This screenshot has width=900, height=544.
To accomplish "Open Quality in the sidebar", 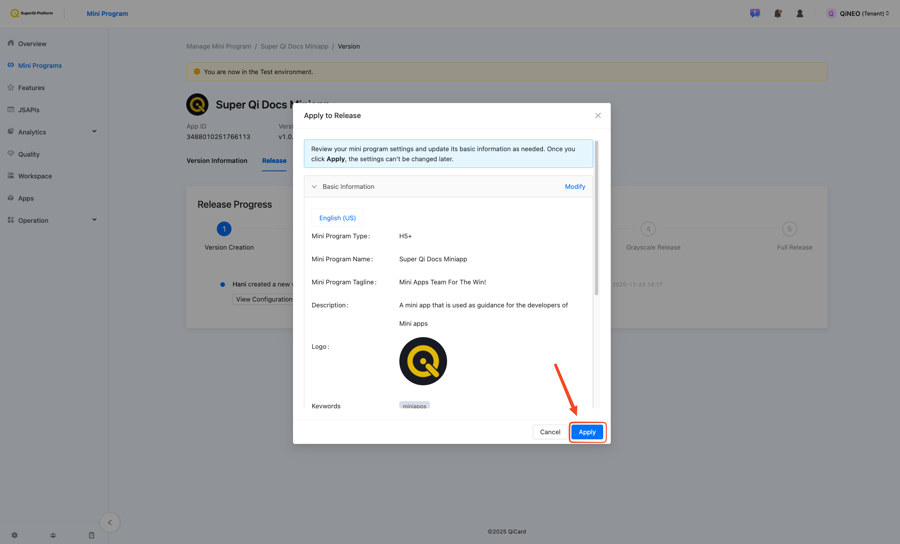I will tap(29, 154).
